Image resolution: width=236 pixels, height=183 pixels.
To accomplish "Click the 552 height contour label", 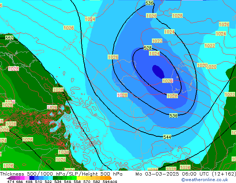I will (9, 38).
